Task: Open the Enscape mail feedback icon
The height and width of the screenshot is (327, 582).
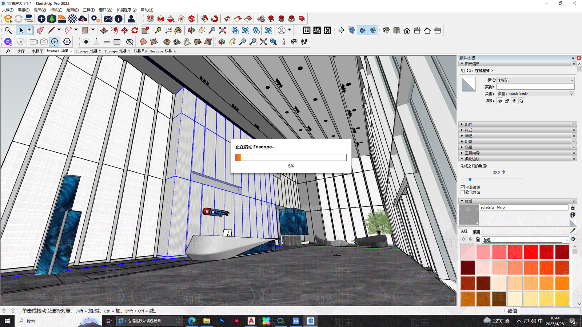Action: 108,19
